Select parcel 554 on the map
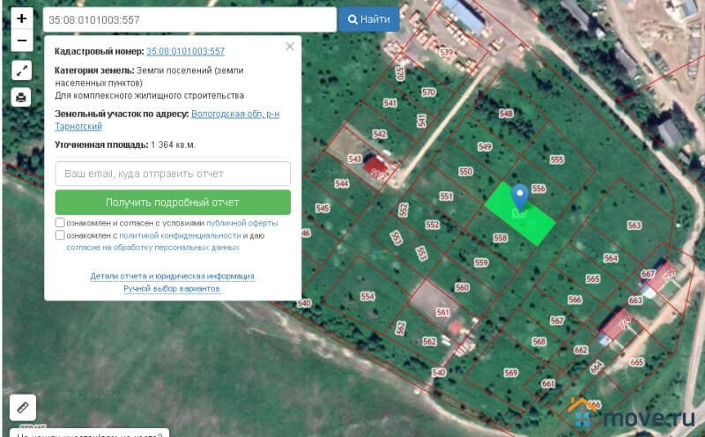 click(x=367, y=296)
